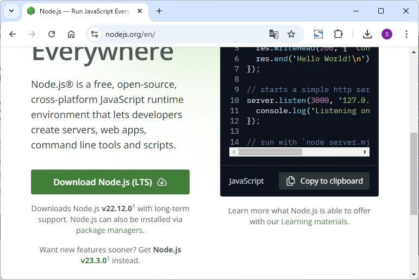Click Copy to clipboard button
This screenshot has width=419, height=280.
[324, 181]
